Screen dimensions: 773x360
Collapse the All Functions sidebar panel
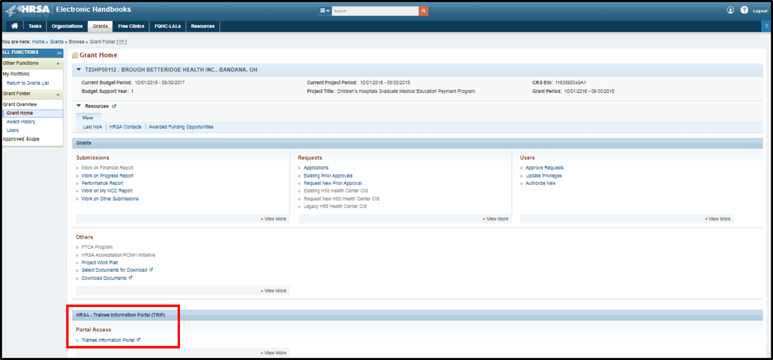(x=59, y=53)
